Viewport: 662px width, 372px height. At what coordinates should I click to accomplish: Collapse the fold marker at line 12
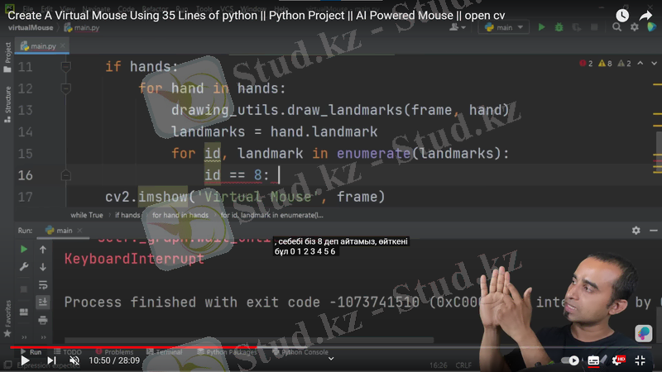(66, 88)
